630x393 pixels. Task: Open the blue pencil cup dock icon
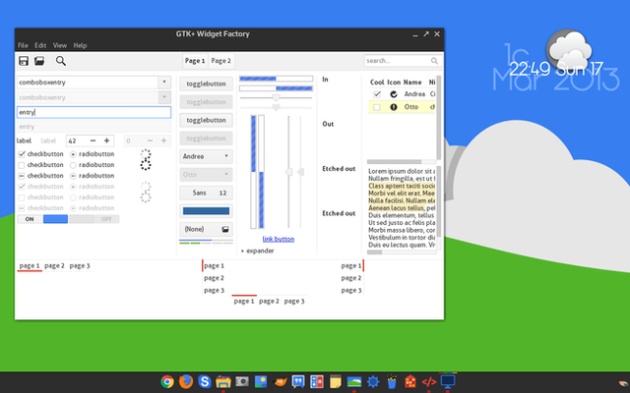(x=392, y=381)
